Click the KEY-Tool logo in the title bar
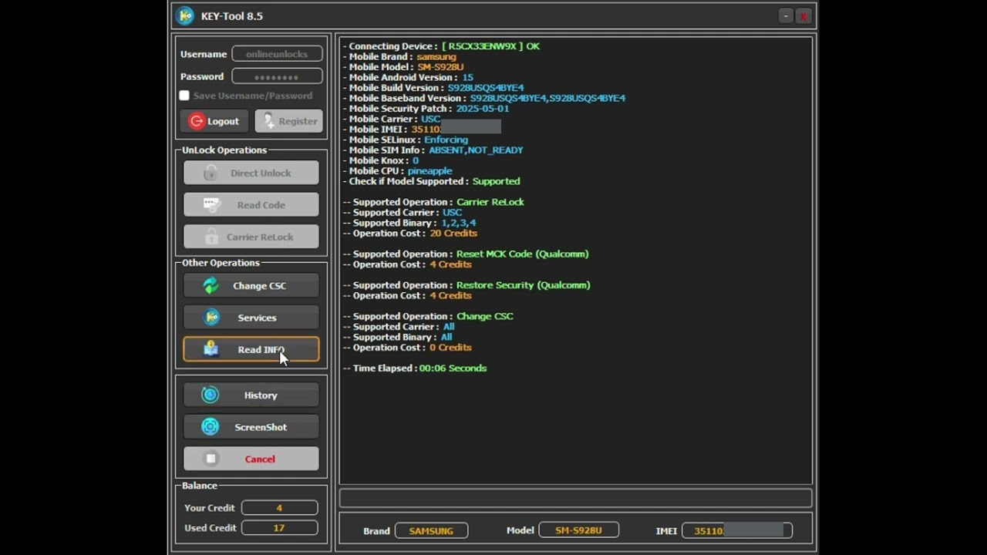This screenshot has width=987, height=555. pos(185,15)
